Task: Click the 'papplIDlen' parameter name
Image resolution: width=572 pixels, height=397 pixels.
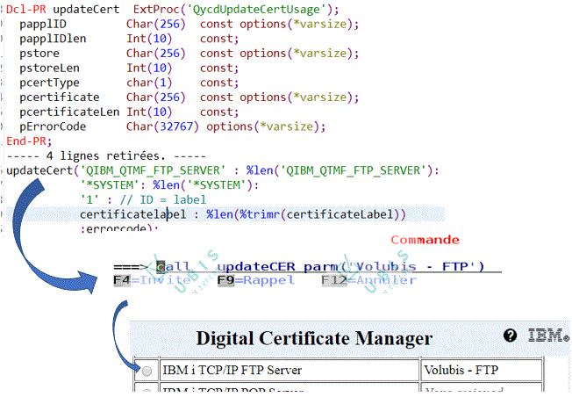Action: click(53, 39)
